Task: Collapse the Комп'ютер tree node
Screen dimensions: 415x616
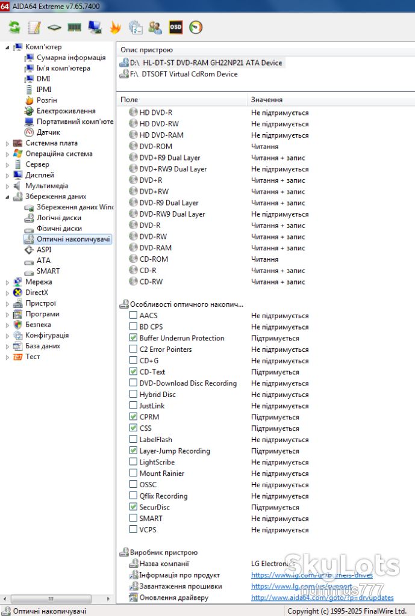Action: tap(7, 47)
